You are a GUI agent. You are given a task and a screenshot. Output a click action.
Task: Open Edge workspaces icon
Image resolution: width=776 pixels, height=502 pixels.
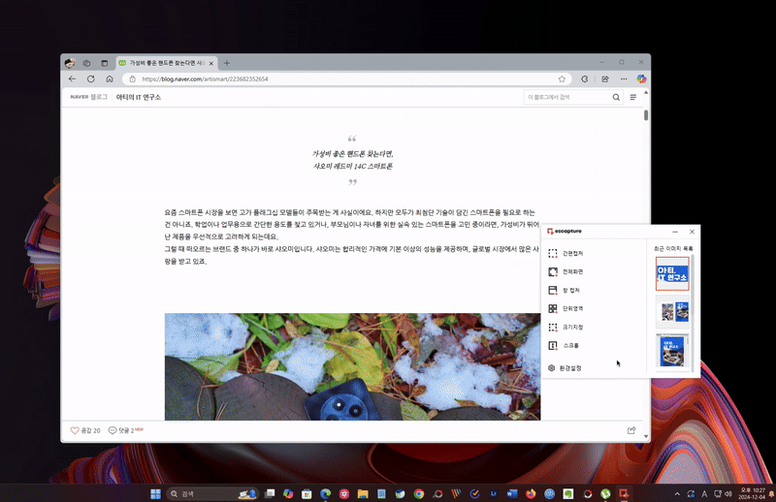[86, 63]
